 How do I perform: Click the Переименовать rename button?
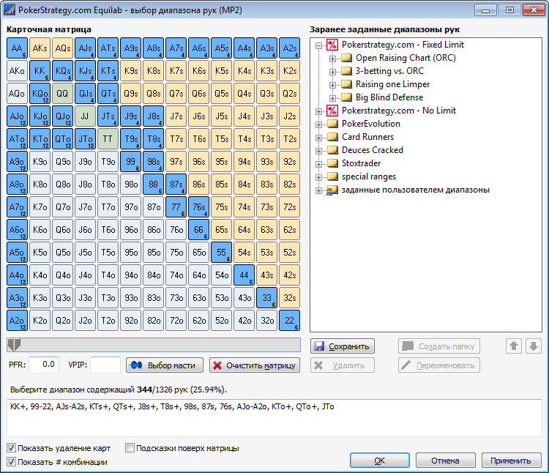[x=439, y=365]
